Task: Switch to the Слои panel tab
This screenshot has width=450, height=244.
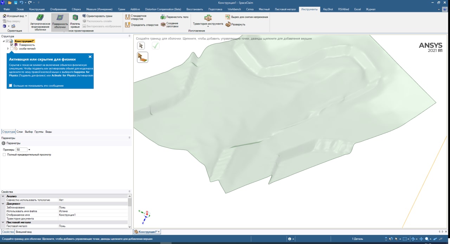Action: coord(20,132)
